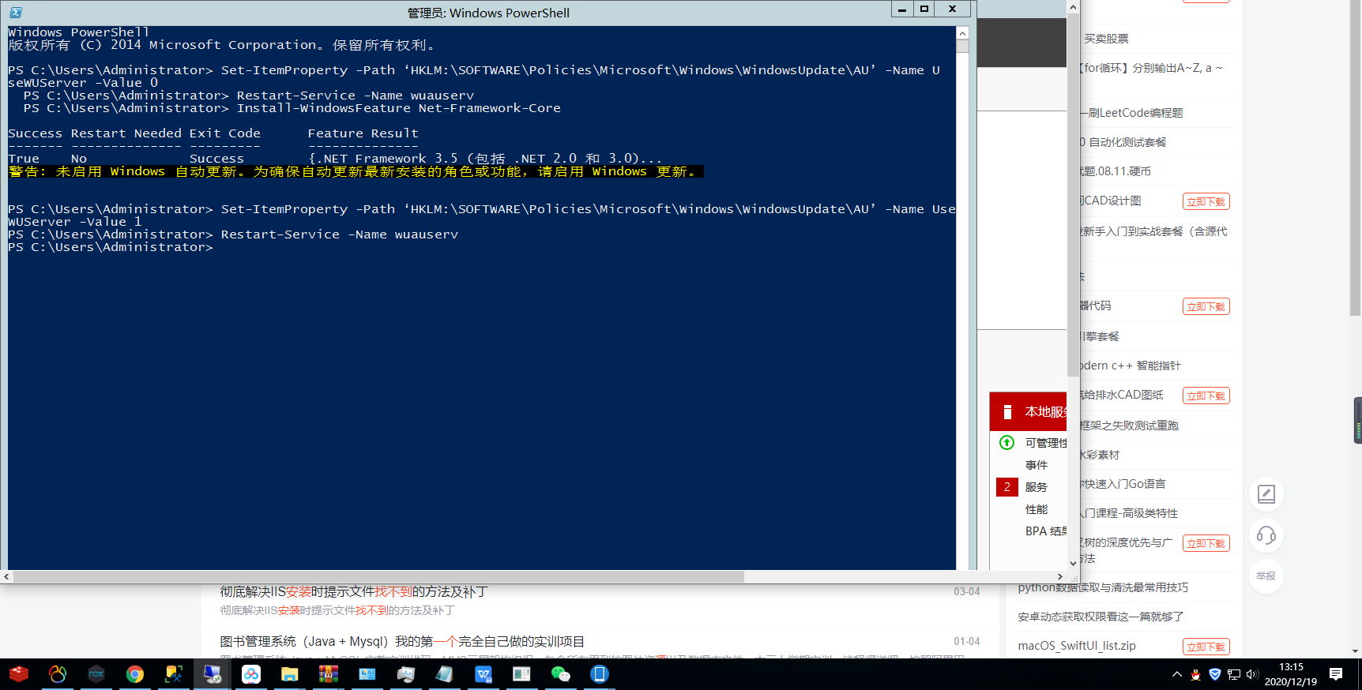Open the 快速入门Go语言 sidebar link
This screenshot has height=690, width=1362.
tap(1123, 484)
